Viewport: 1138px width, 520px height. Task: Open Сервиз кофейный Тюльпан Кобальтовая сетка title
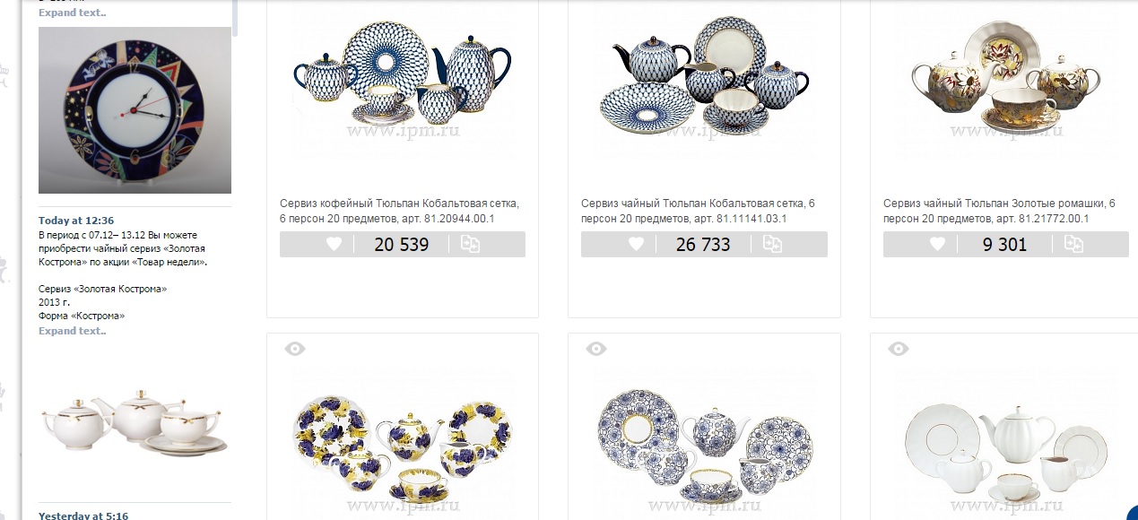click(x=400, y=212)
